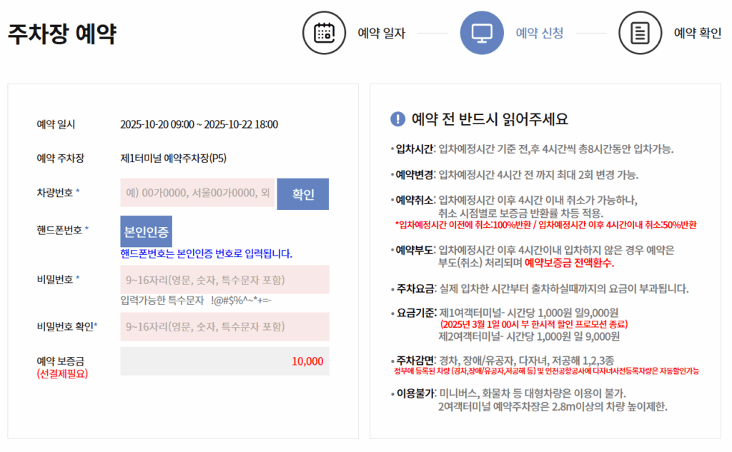
Task: Click into the 비밀번호 확인 field
Action: [x=224, y=326]
